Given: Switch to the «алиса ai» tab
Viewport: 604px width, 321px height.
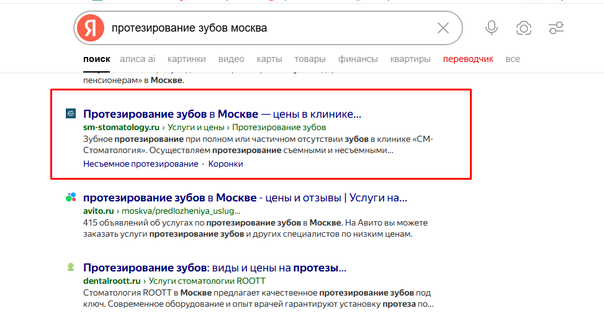Looking at the screenshot, I should [x=137, y=59].
